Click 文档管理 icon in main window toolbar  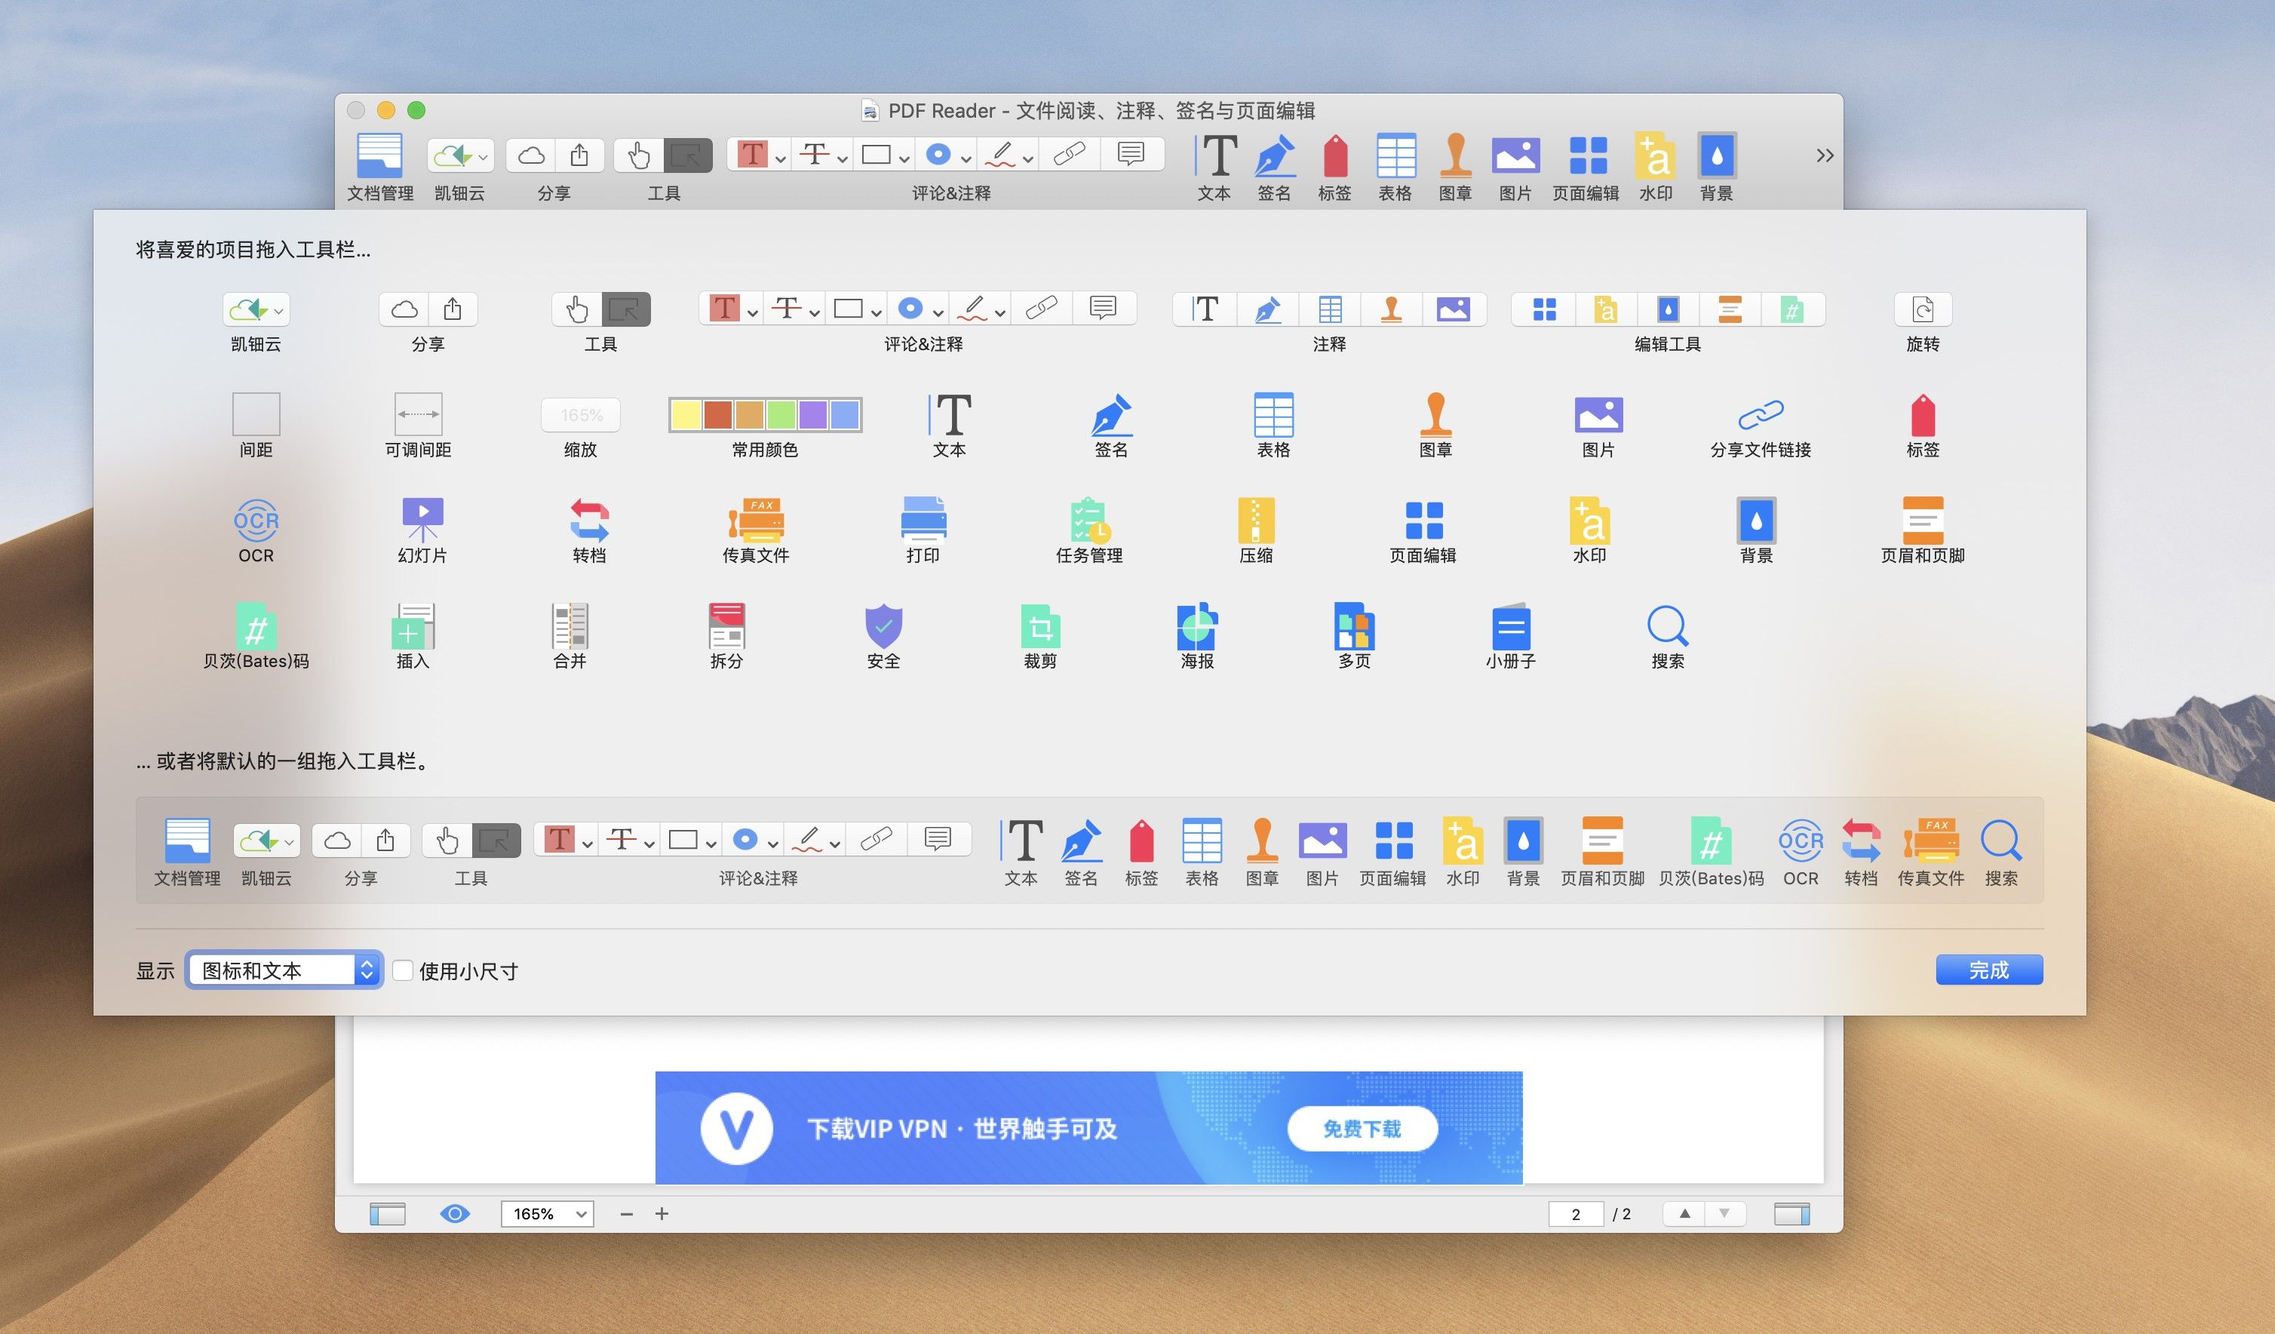click(x=380, y=155)
